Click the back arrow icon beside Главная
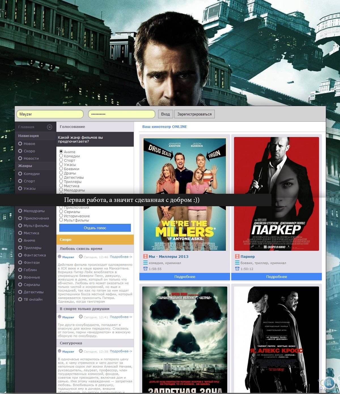 [50, 127]
